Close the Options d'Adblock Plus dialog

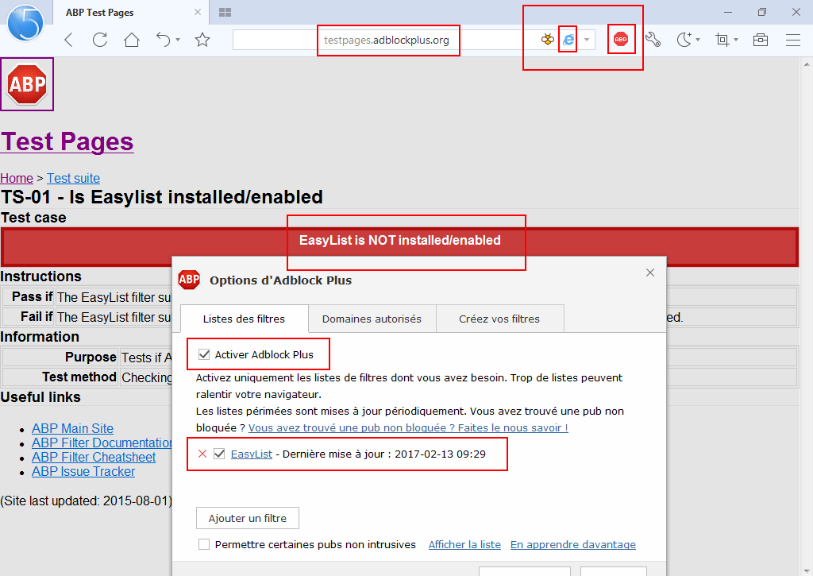coord(650,273)
